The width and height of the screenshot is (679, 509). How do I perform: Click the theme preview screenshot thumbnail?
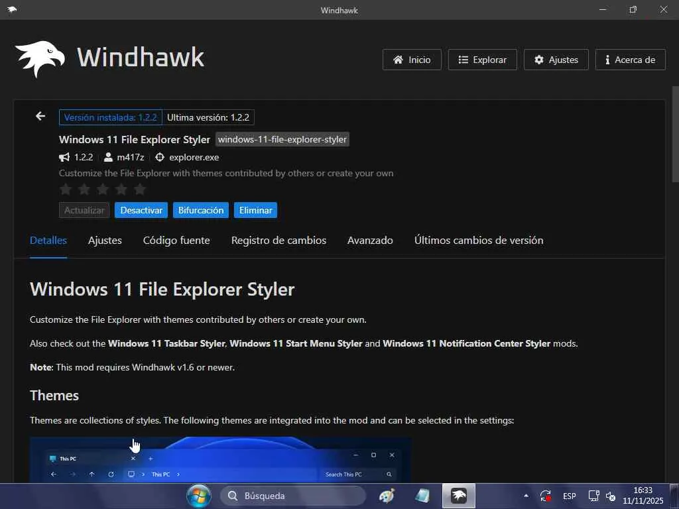(220, 460)
